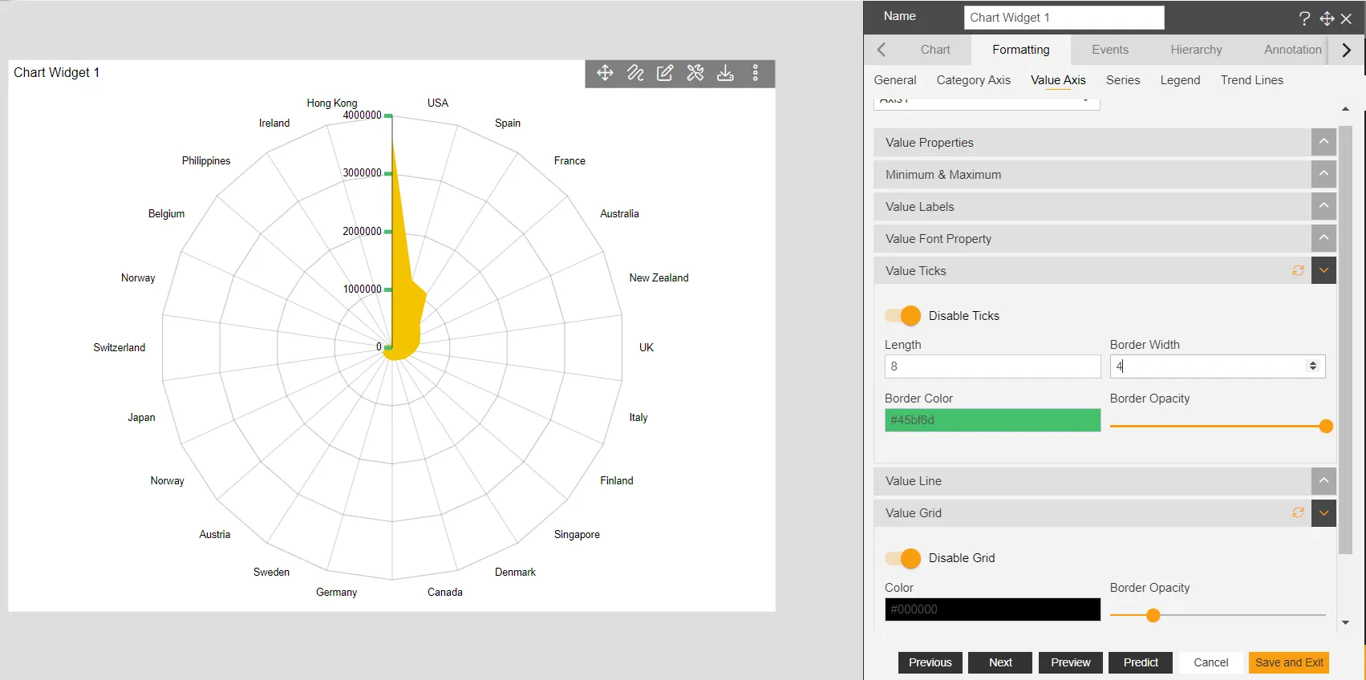Click the Singapore axis label
The height and width of the screenshot is (680, 1366).
click(x=577, y=535)
